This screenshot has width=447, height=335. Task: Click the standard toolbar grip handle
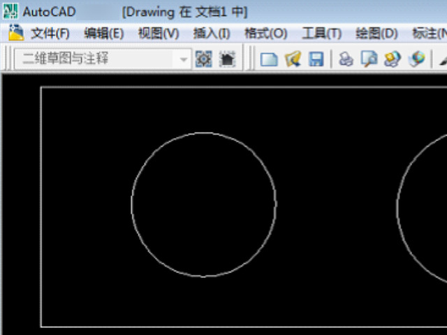(x=251, y=58)
